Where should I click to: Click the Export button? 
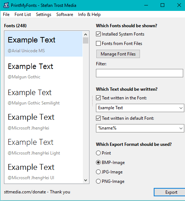[x=169, y=192]
